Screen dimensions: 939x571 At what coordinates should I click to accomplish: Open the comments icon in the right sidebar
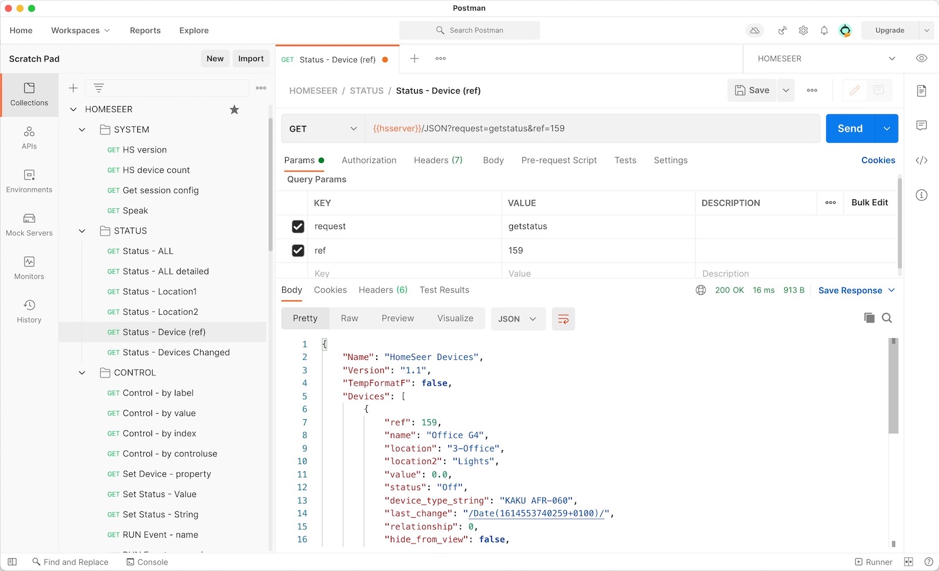tap(921, 125)
